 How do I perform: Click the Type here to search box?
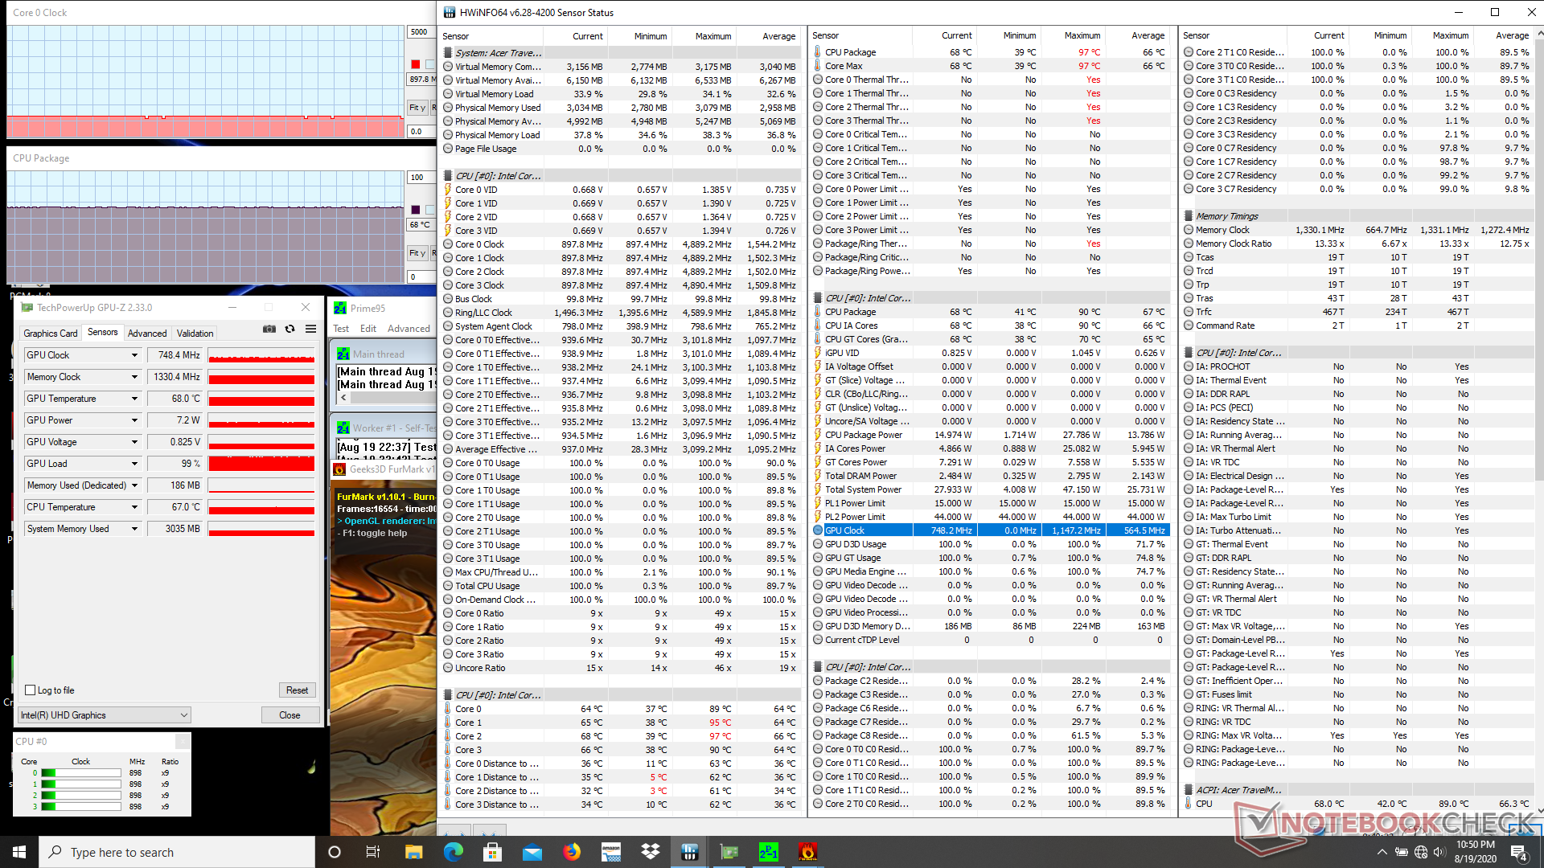[177, 852]
